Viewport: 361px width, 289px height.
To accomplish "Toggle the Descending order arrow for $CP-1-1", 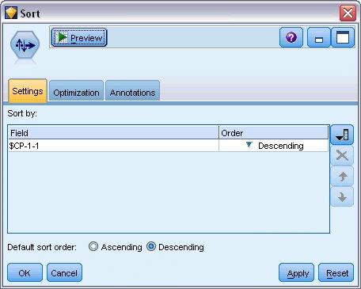I will click(249, 145).
